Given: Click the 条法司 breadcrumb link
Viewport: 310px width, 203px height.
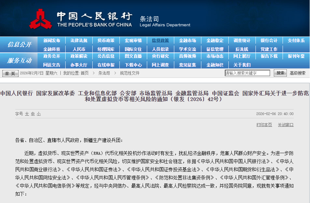Looking at the screenshot, I should pos(104,73).
